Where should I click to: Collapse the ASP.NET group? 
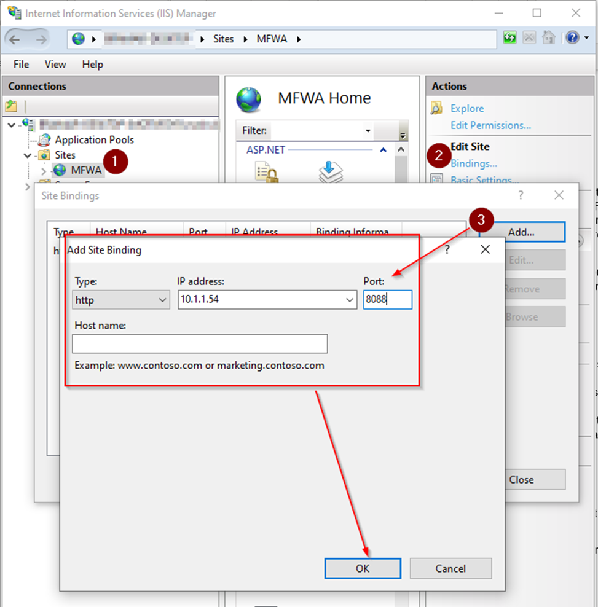pos(383,150)
